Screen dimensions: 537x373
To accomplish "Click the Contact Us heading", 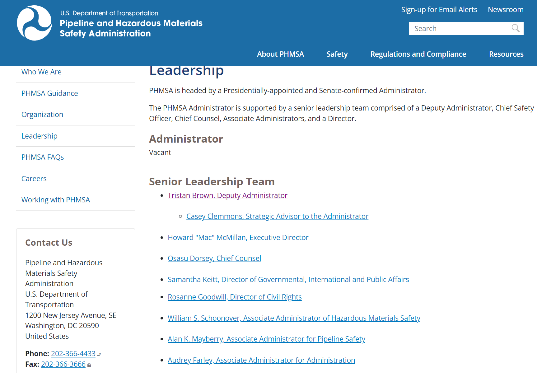I will click(x=49, y=243).
